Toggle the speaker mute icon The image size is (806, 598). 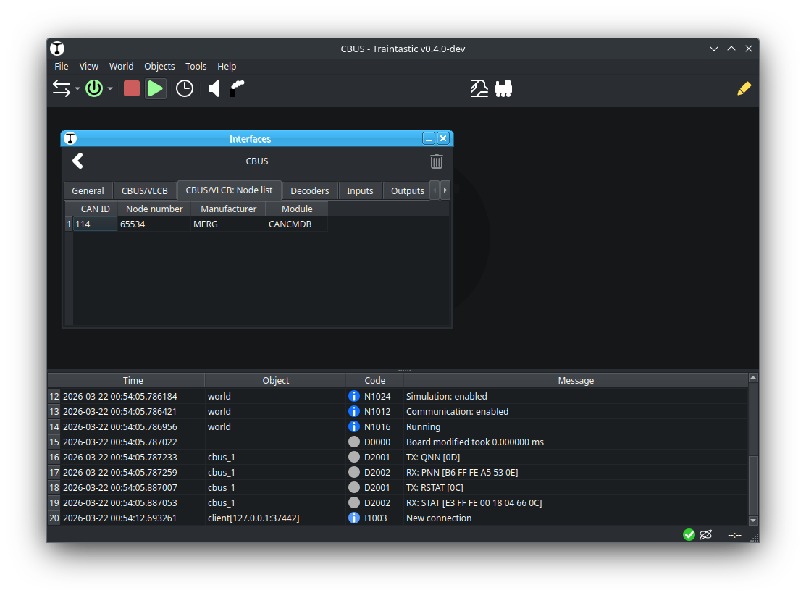tap(214, 88)
